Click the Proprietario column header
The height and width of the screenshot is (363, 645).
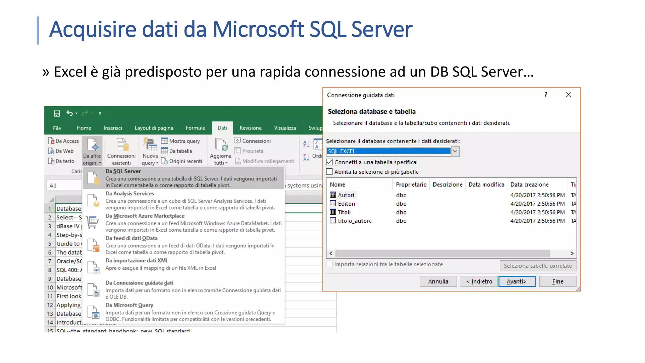click(411, 185)
